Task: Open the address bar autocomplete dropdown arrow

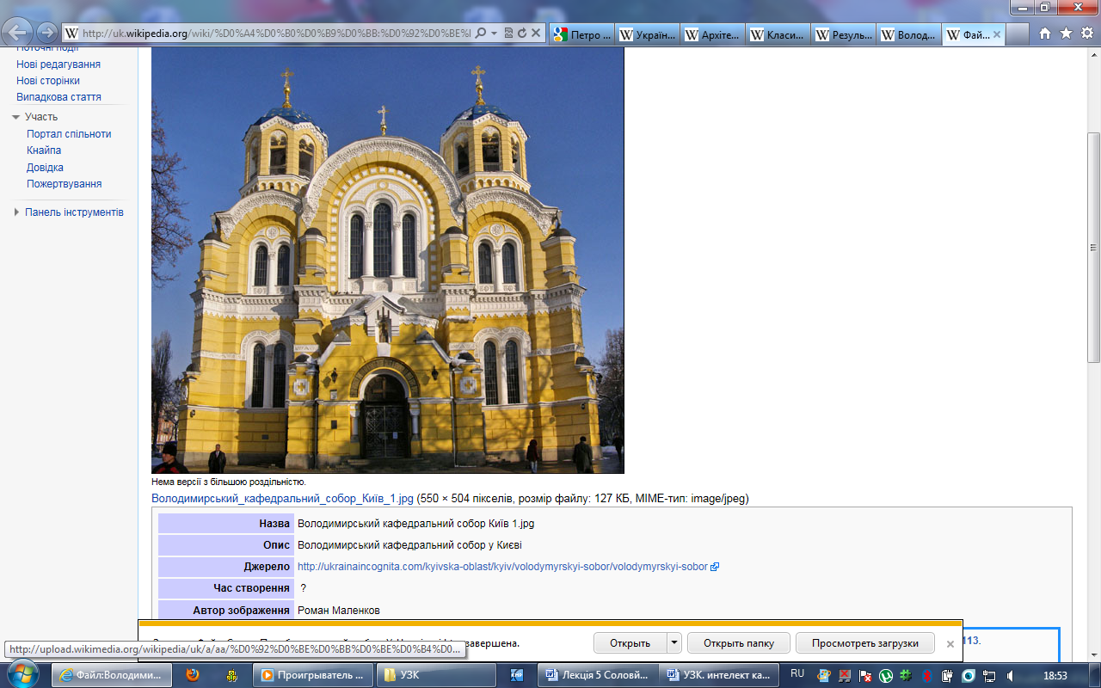Action: (x=495, y=34)
